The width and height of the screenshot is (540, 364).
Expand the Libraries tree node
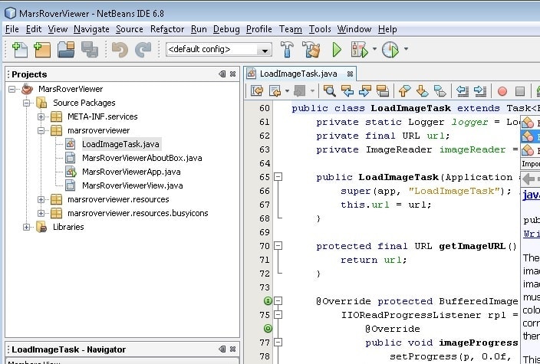click(x=28, y=227)
